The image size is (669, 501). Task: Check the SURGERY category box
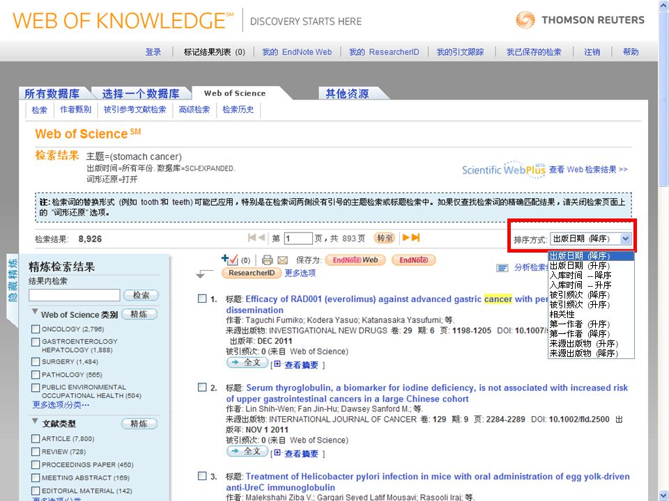pos(36,362)
